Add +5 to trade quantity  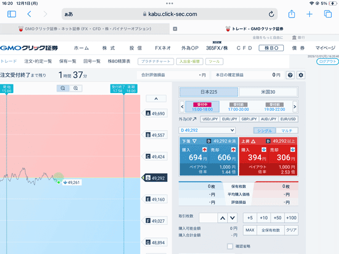[x=250, y=218]
